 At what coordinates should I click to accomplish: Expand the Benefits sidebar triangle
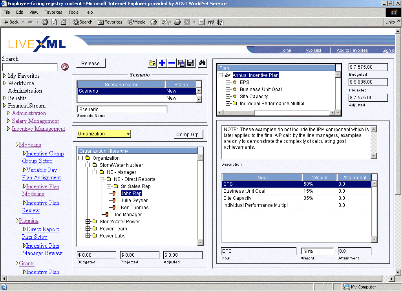4,98
